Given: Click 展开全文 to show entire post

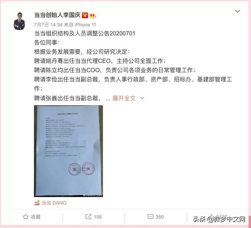Looking at the screenshot, I should pos(124,98).
